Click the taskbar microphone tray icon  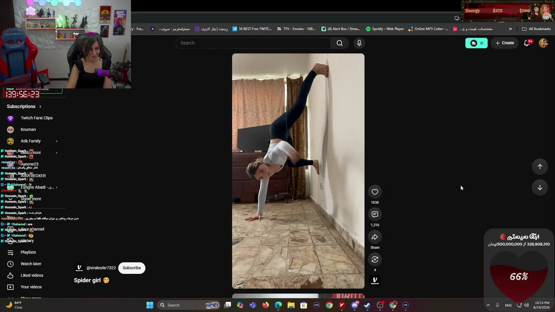497,305
